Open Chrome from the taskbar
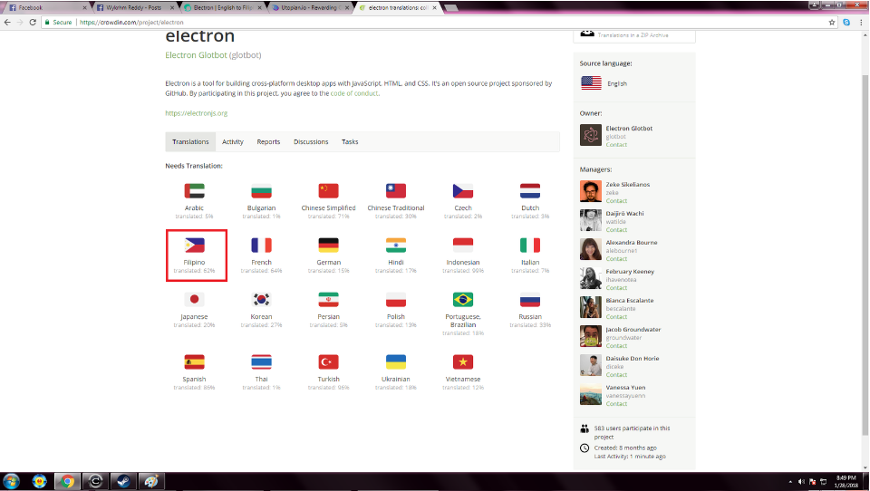 67,481
